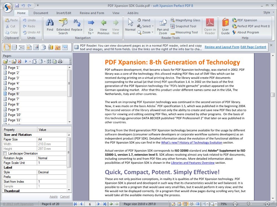Image resolution: width=277 pixels, height=207 pixels.
Task: Activate the Hand tool
Action: (144, 20)
